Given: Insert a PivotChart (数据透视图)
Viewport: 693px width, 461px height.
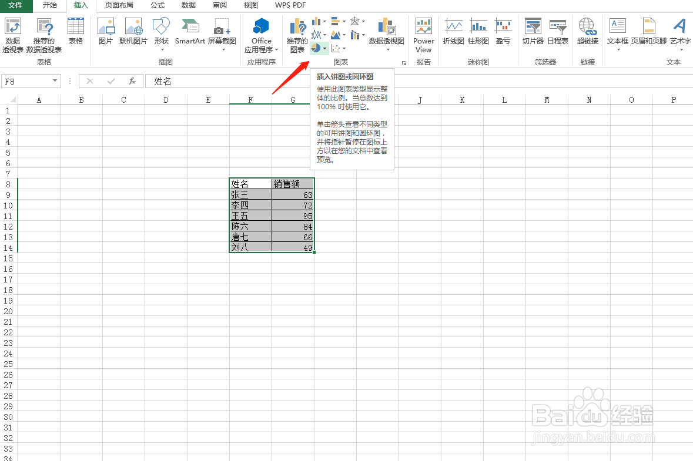Looking at the screenshot, I should coord(386,35).
